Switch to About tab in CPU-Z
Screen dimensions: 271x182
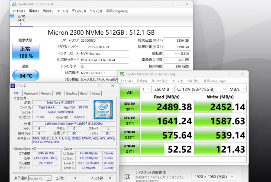(96, 94)
